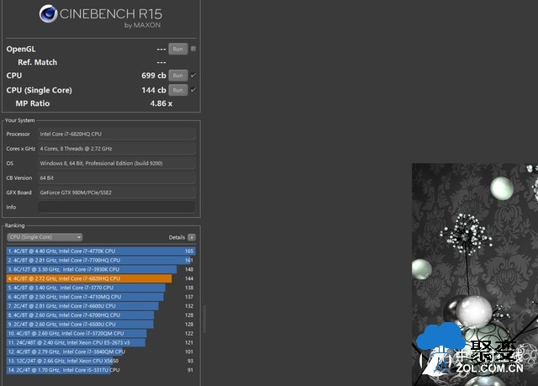The width and height of the screenshot is (538, 386).
Task: Run the CPU benchmark
Action: pos(177,76)
